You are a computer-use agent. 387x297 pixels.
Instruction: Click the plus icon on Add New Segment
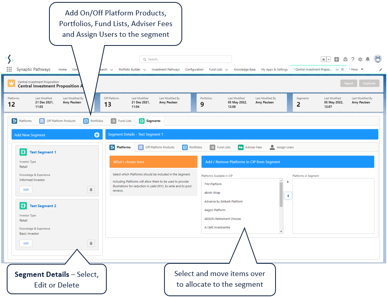[97, 135]
